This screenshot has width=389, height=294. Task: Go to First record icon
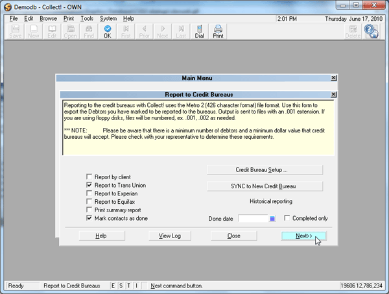pos(126,32)
